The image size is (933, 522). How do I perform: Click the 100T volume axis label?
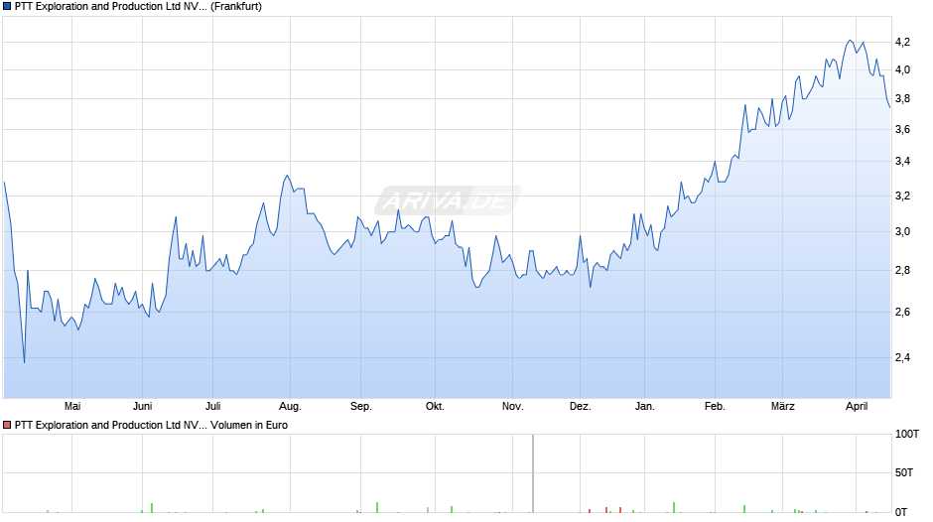coord(907,435)
